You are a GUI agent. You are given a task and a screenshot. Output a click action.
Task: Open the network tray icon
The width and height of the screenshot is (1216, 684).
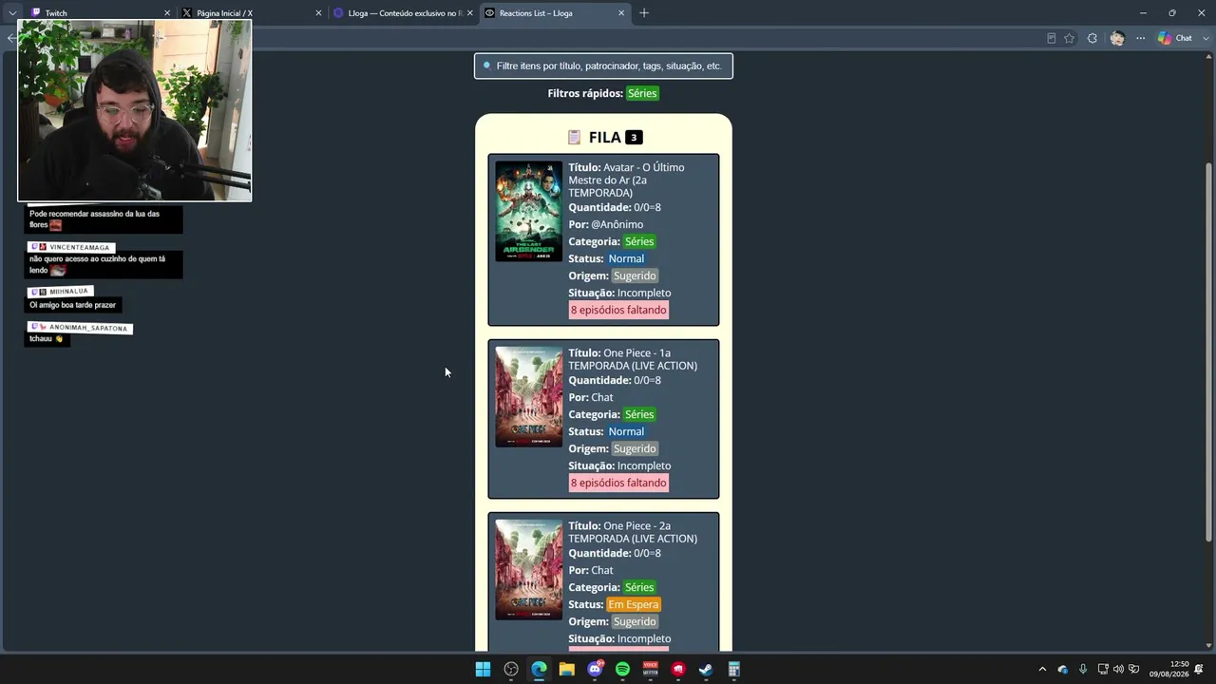(1102, 669)
